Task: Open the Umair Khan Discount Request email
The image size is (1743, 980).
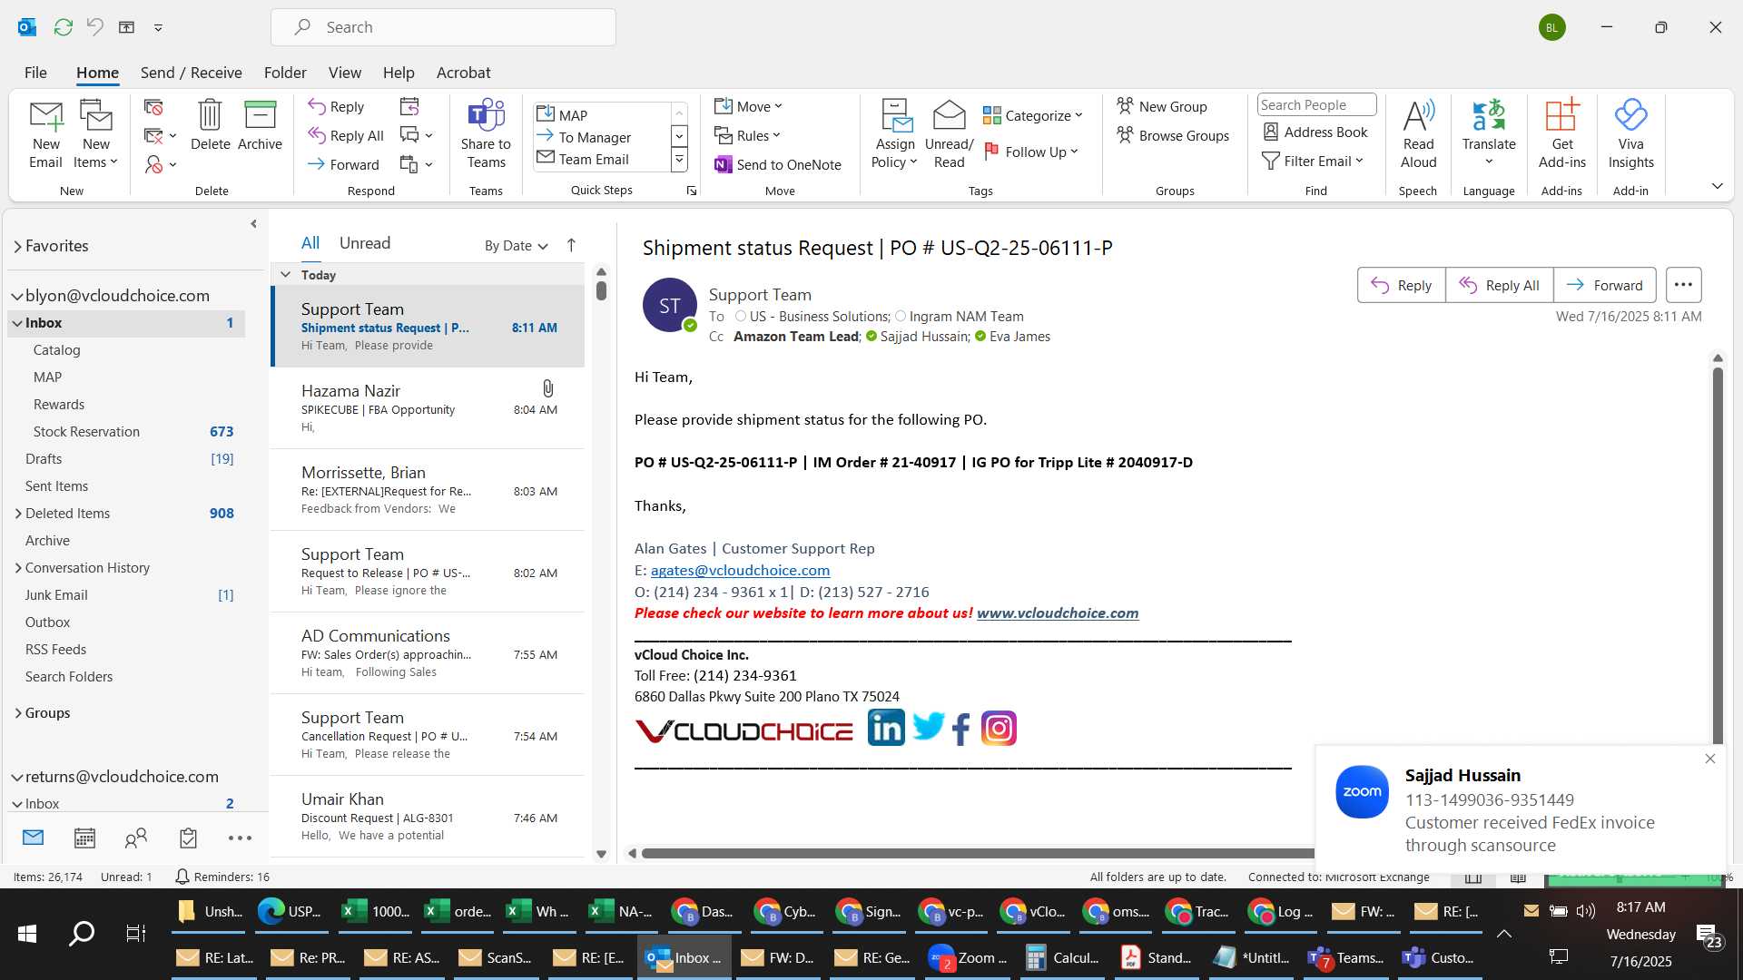Action: click(428, 817)
